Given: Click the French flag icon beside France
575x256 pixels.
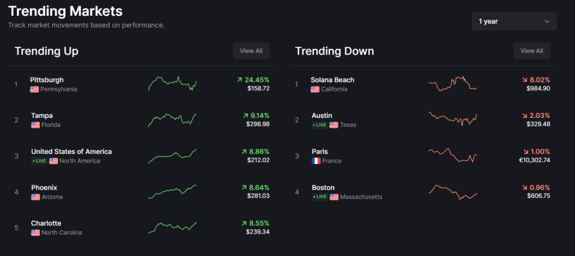Looking at the screenshot, I should (x=316, y=161).
